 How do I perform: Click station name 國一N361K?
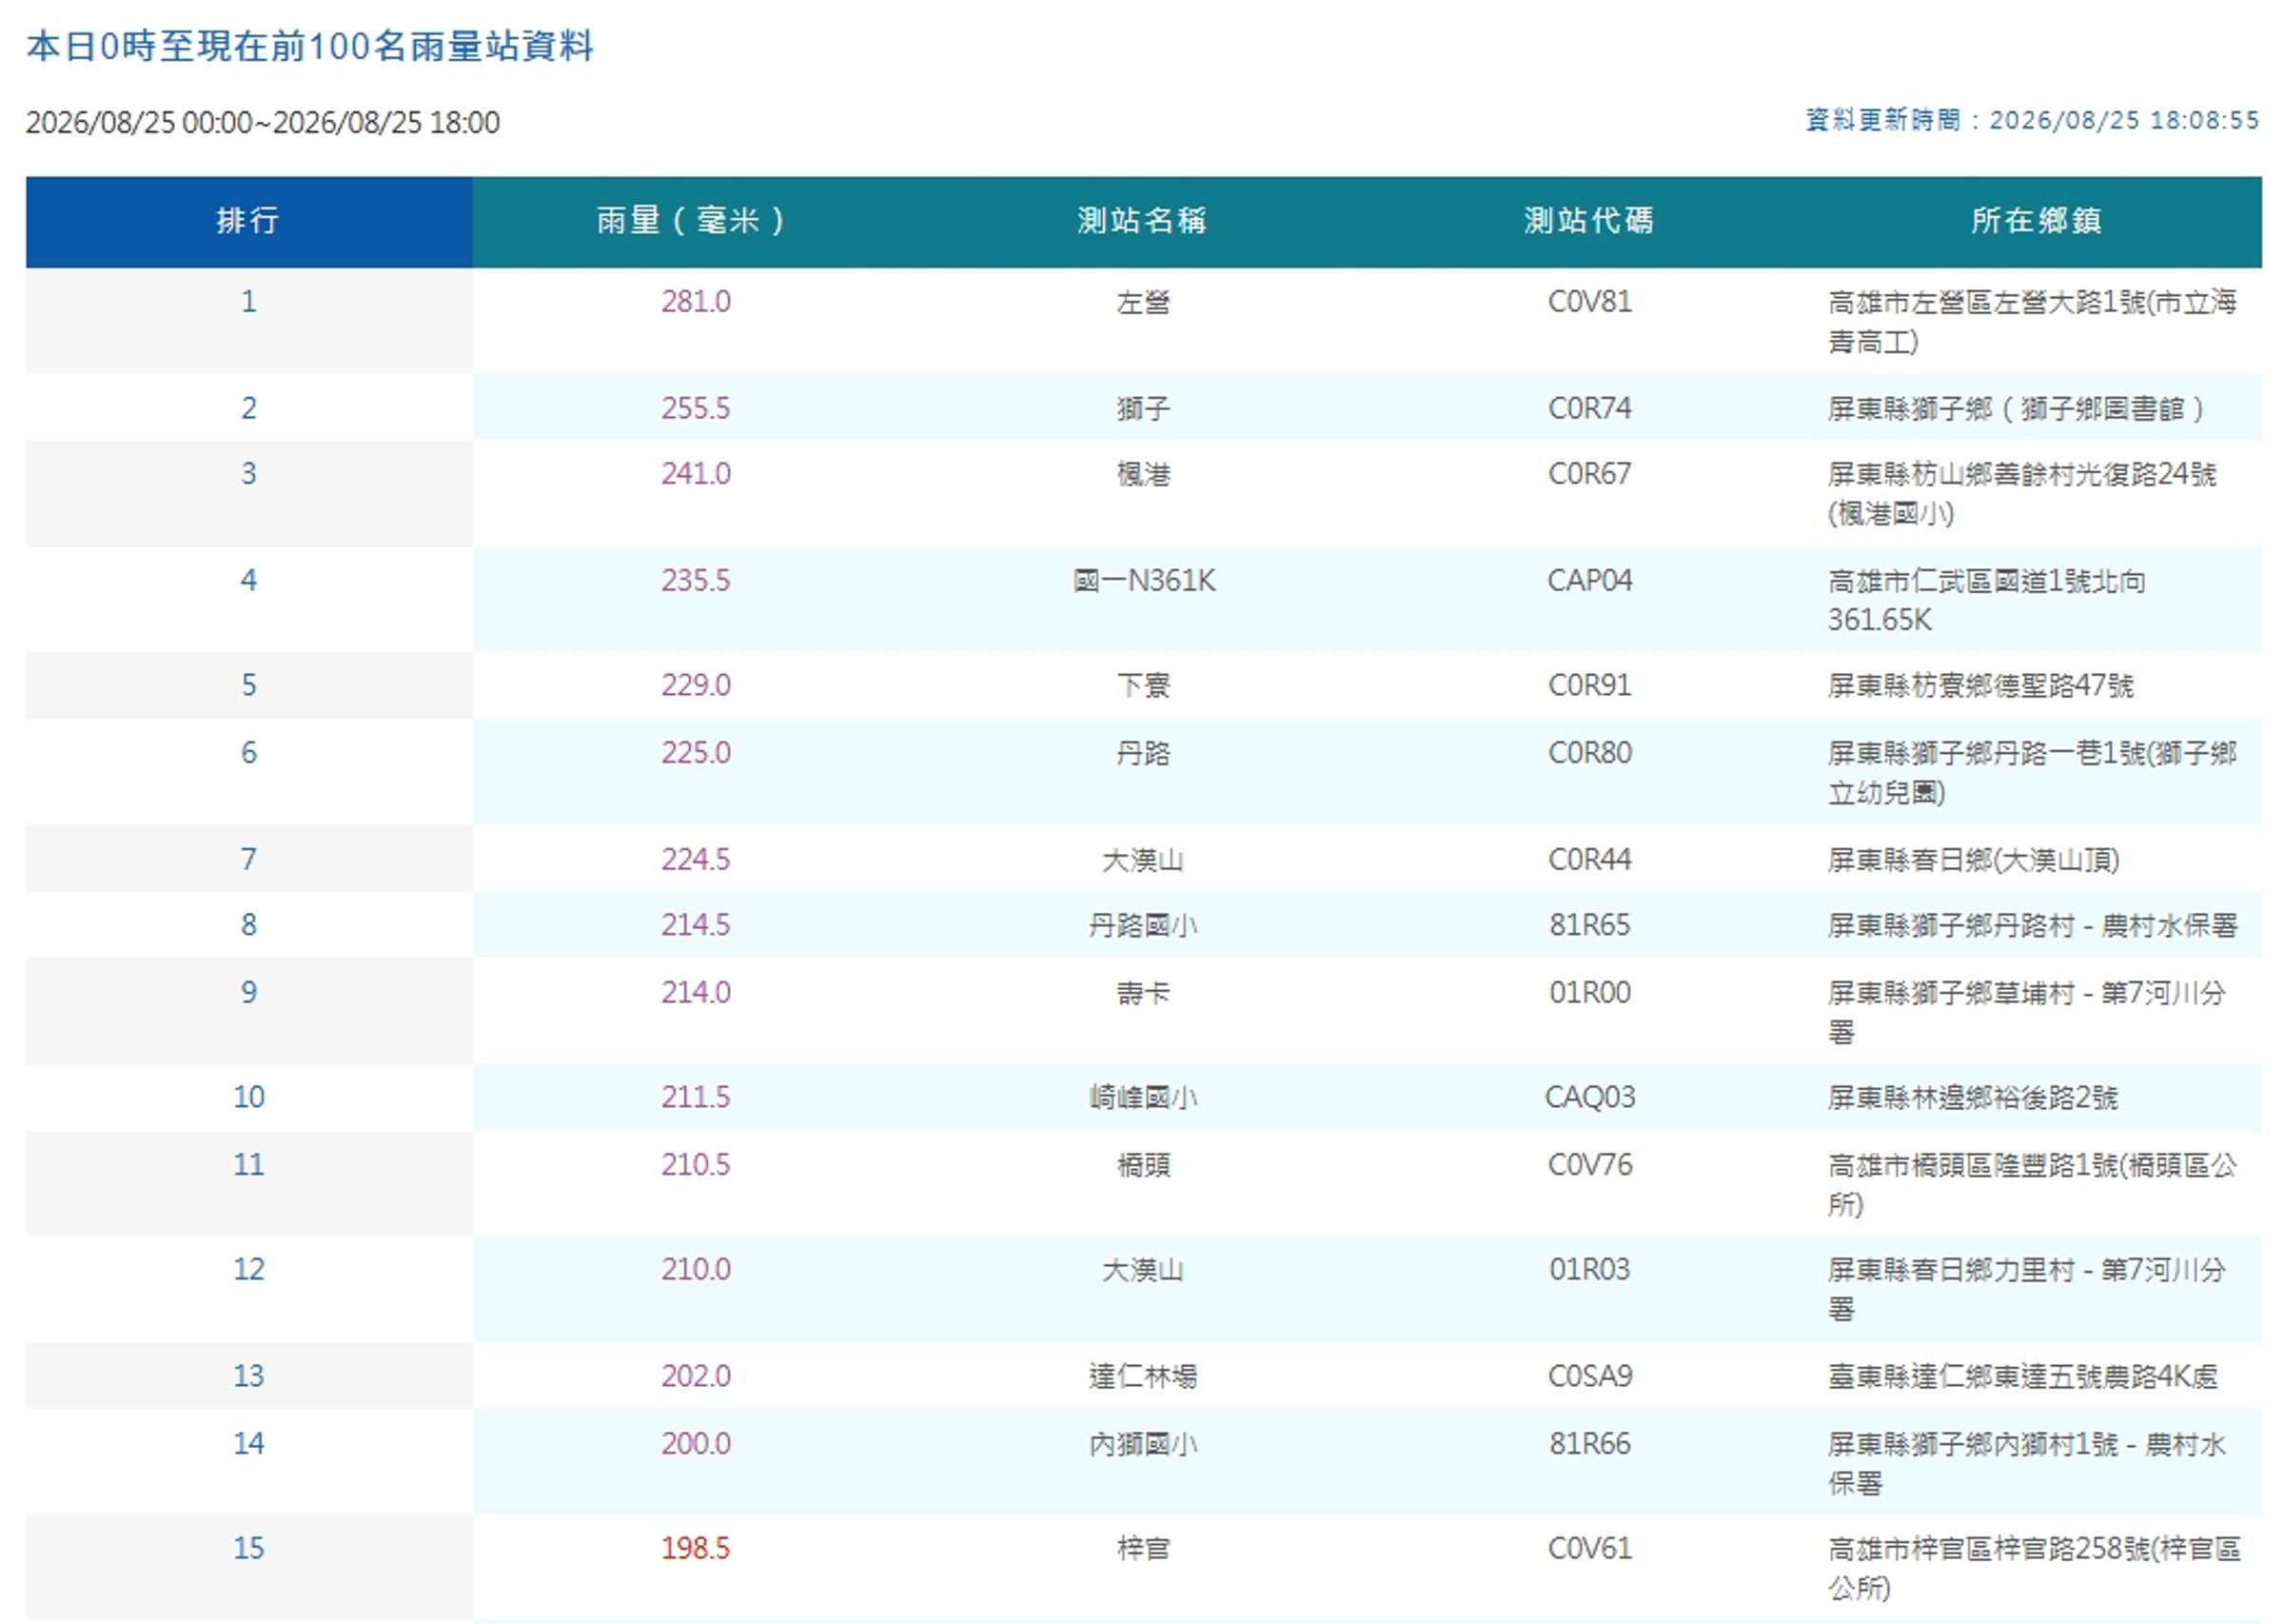pyautogui.click(x=1144, y=580)
